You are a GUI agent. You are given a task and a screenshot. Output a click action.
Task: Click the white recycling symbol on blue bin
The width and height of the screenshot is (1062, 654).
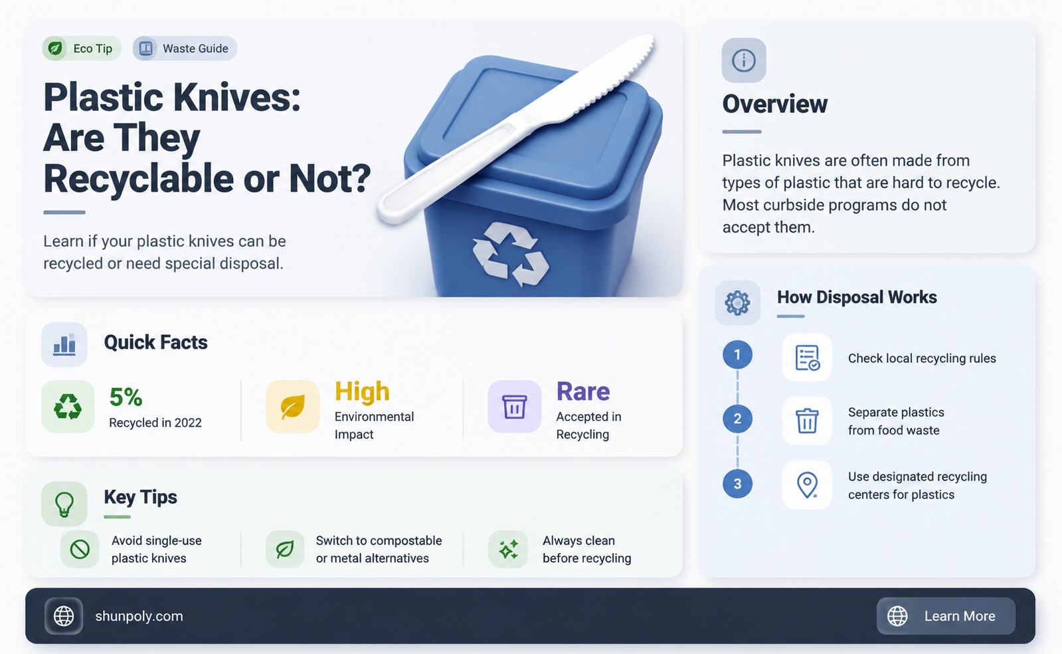click(x=510, y=254)
